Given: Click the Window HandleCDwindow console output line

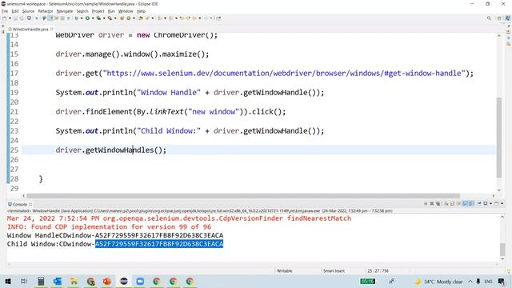Looking at the screenshot, I should [115, 235].
